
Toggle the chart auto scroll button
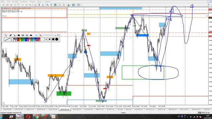pos(60,5)
